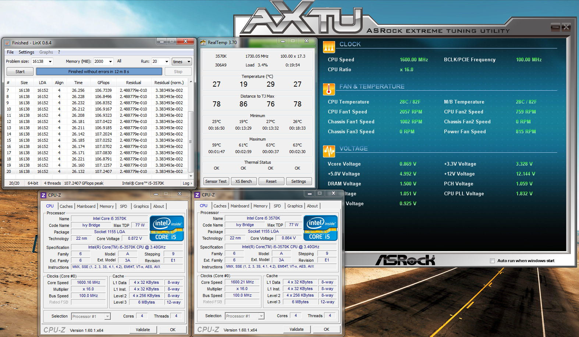Switch to SPD tab in left CPU-Z
The width and height of the screenshot is (579, 337).
click(x=124, y=206)
